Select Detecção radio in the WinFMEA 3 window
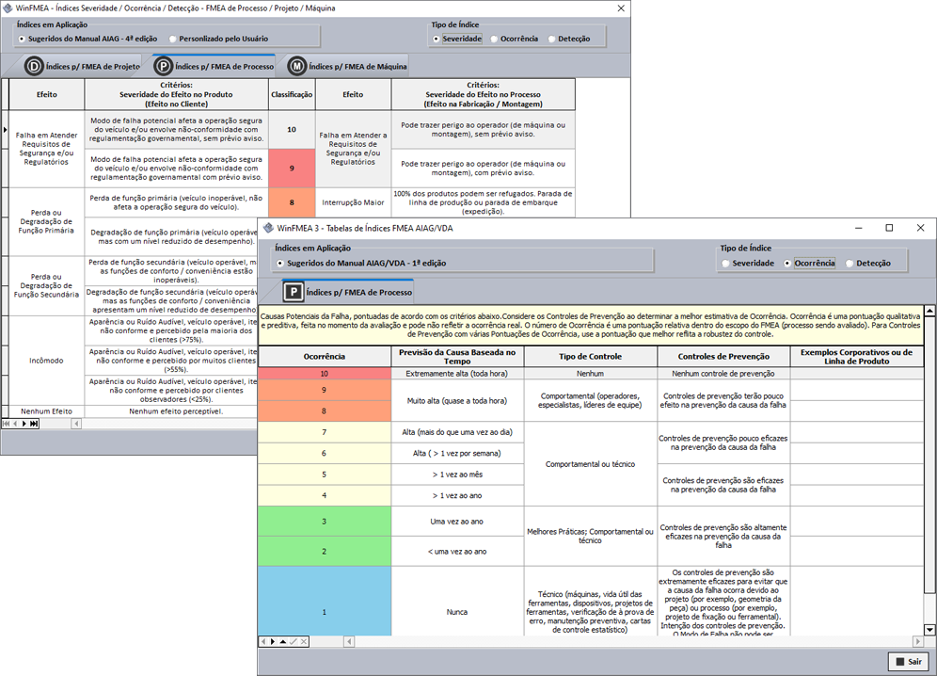The height and width of the screenshot is (676, 937). (x=850, y=264)
